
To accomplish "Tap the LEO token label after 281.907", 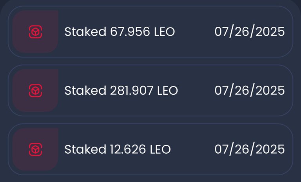I will click(x=168, y=90).
